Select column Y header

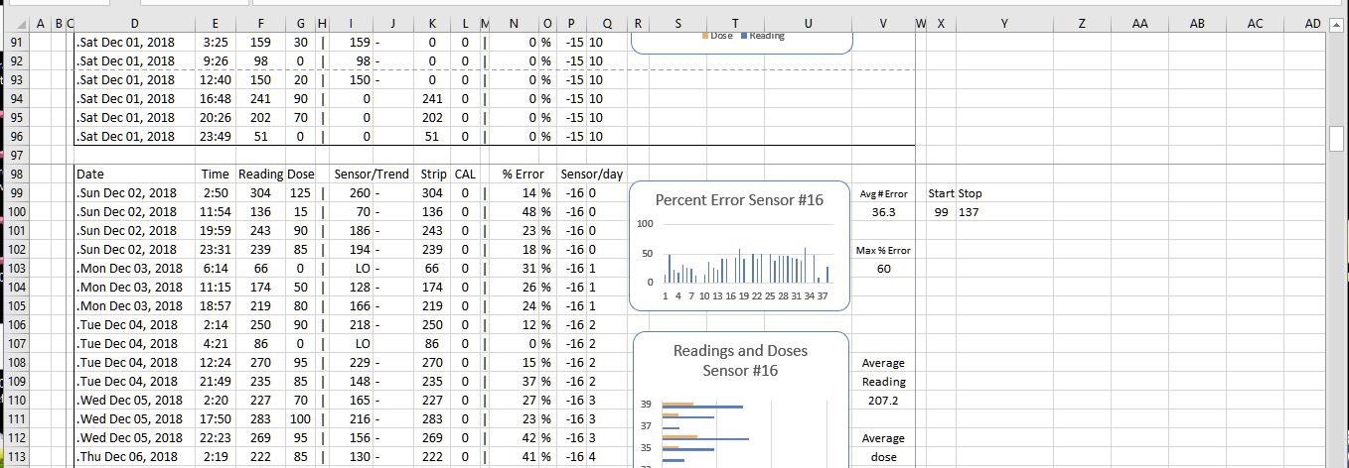pos(1004,23)
